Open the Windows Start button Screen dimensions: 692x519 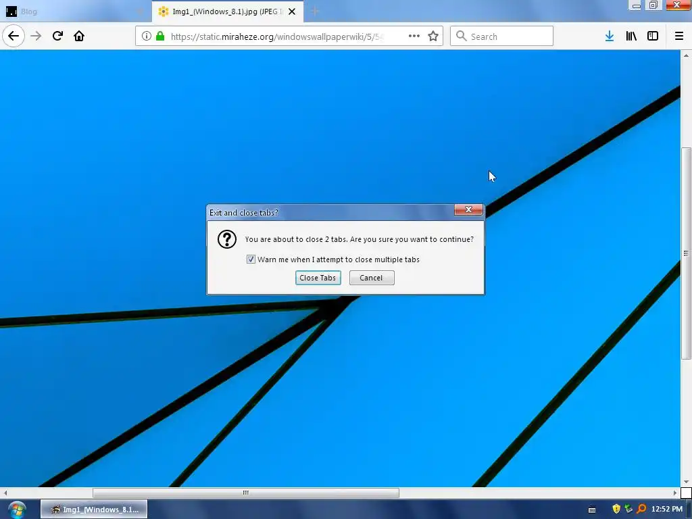[17, 510]
